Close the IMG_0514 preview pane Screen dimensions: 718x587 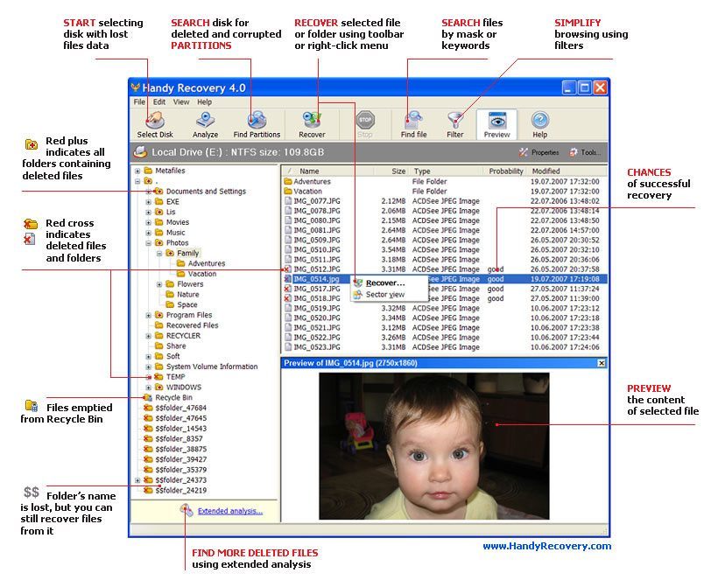click(600, 362)
